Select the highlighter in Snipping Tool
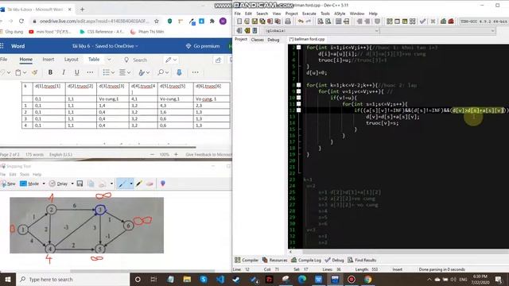The width and height of the screenshot is (509, 286). 139,184
